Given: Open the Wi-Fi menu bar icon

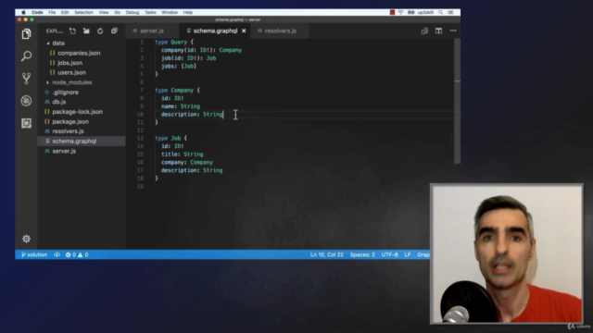Looking at the screenshot, I should tap(401, 12).
